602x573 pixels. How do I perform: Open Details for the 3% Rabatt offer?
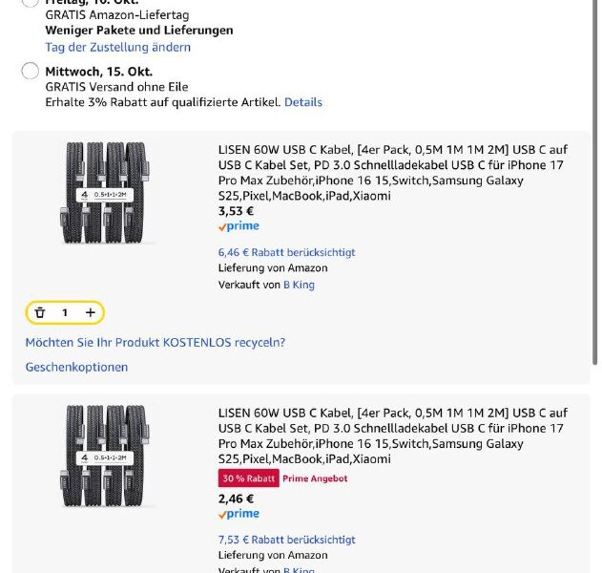click(303, 102)
